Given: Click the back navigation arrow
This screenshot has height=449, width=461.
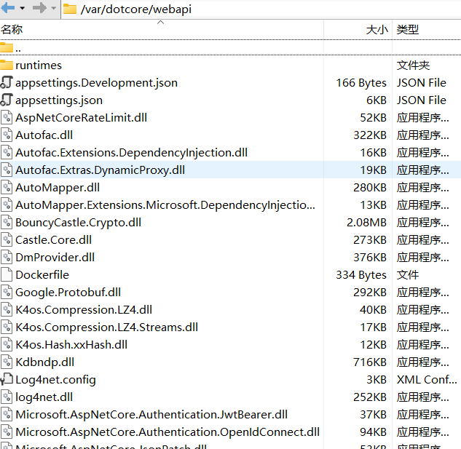Looking at the screenshot, I should tap(7, 8).
